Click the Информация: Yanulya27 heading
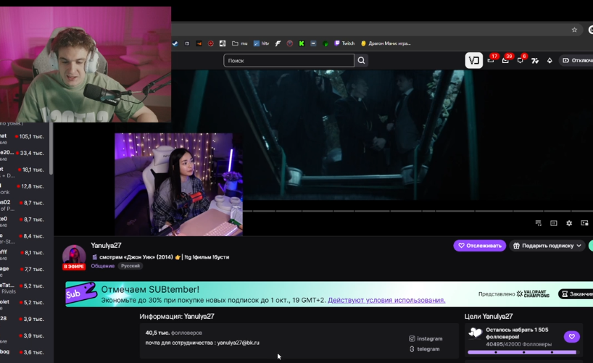Screen dimensions: 593x363 pos(177,317)
